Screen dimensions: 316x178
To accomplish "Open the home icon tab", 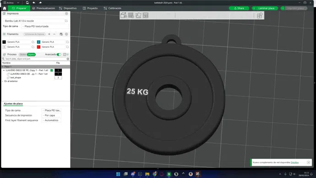I will 5,8.
